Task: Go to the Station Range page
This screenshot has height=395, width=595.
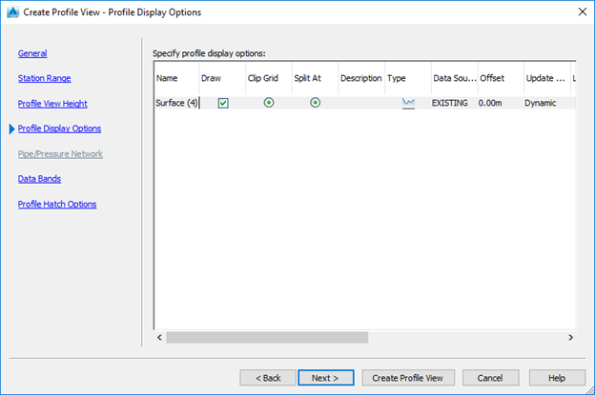Action: click(44, 78)
